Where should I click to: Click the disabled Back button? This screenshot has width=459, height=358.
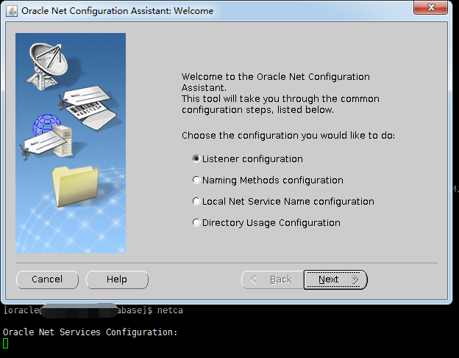272,280
